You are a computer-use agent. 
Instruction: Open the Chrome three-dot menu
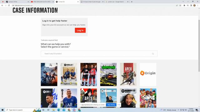[198, 6]
